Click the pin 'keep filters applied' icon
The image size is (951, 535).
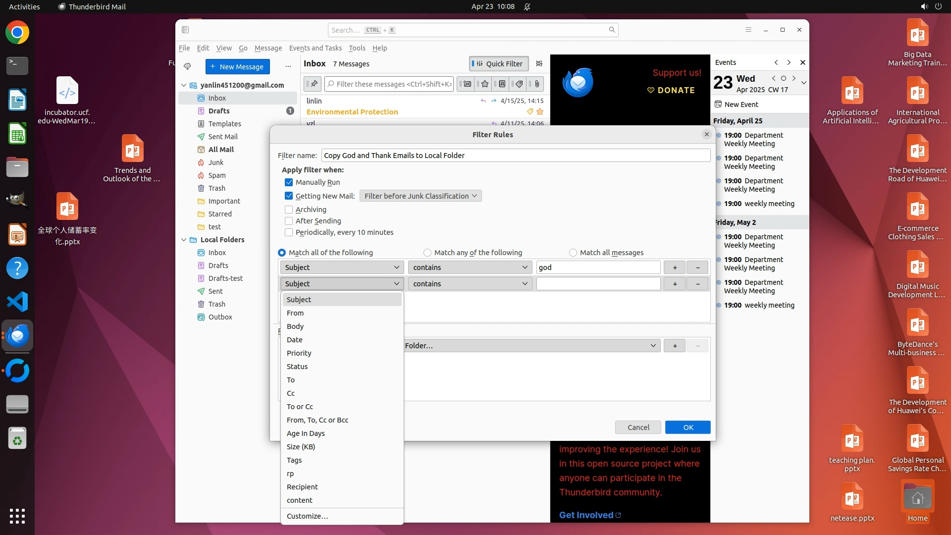[x=313, y=84]
